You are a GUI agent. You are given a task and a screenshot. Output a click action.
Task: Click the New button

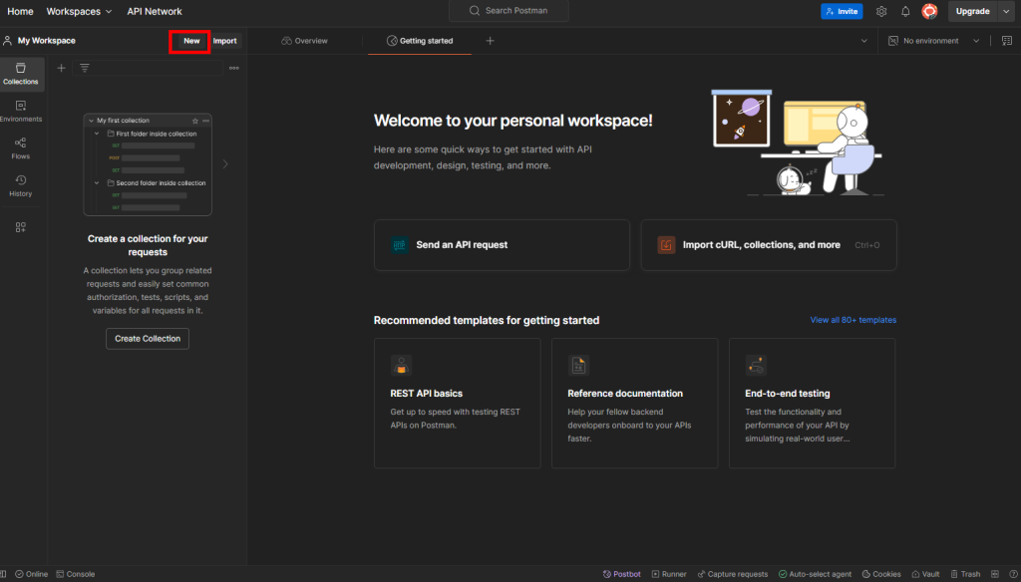pos(191,41)
